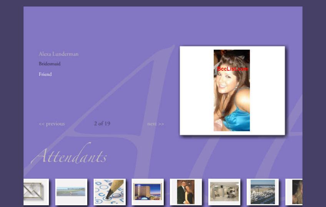Open the couple portrait thumbnail
Screen dimensions: 326x207
(x=186, y=192)
